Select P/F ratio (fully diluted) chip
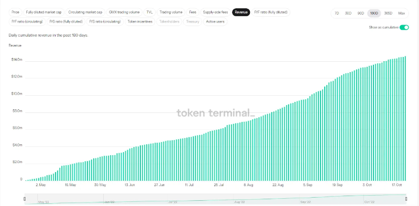 (x=271, y=12)
